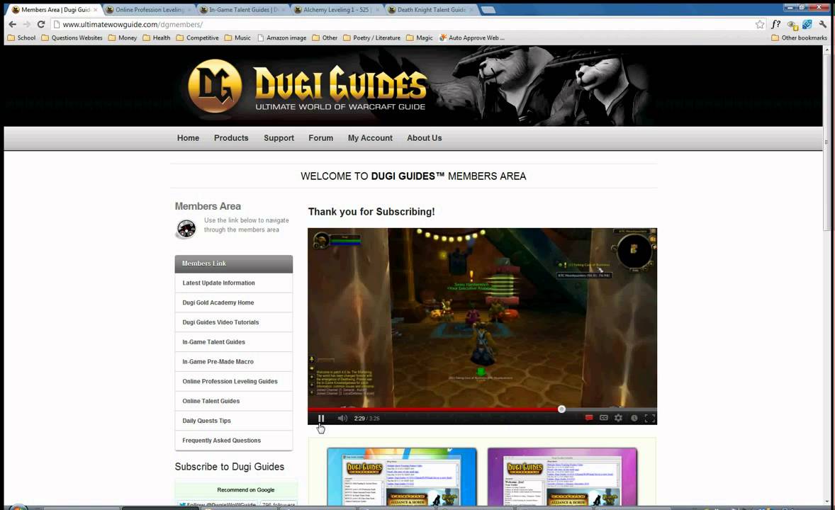835x510 pixels.
Task: Click the members area gear wheel icon
Action: pos(186,229)
